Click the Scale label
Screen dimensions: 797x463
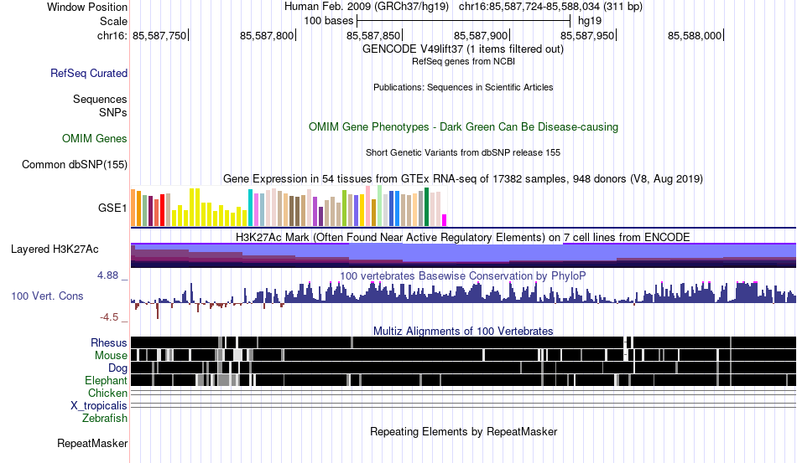pyautogui.click(x=113, y=21)
